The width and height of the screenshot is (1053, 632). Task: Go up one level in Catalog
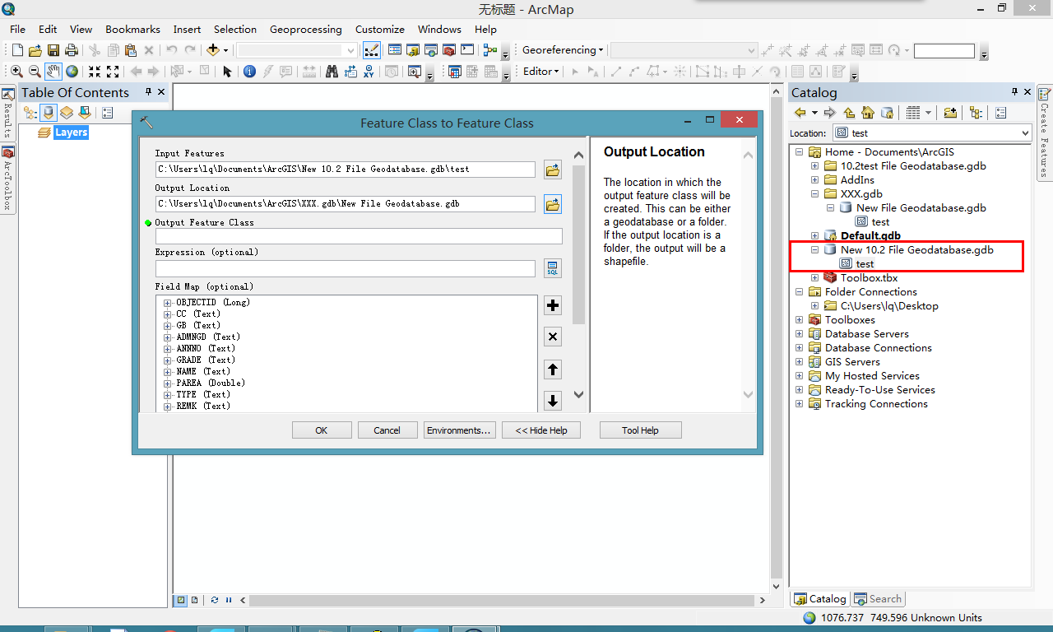click(850, 113)
